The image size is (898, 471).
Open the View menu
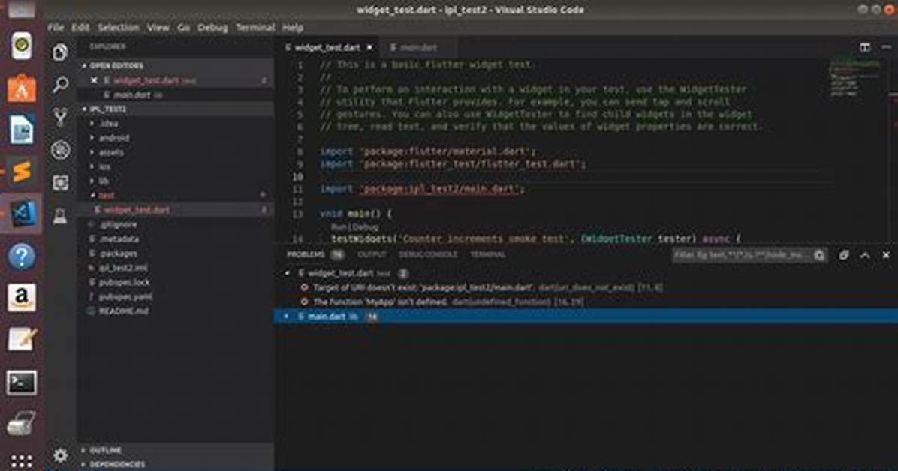point(158,28)
